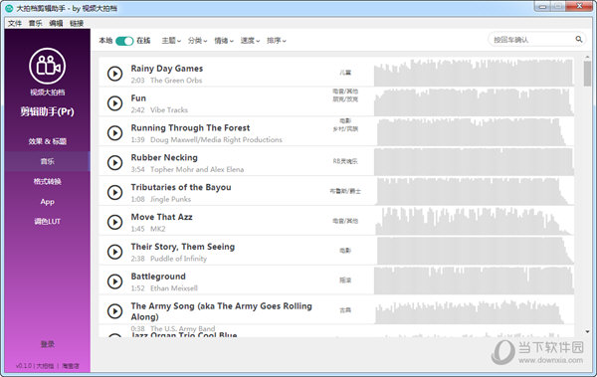
Task: Play the track named Fun
Action: (x=114, y=103)
